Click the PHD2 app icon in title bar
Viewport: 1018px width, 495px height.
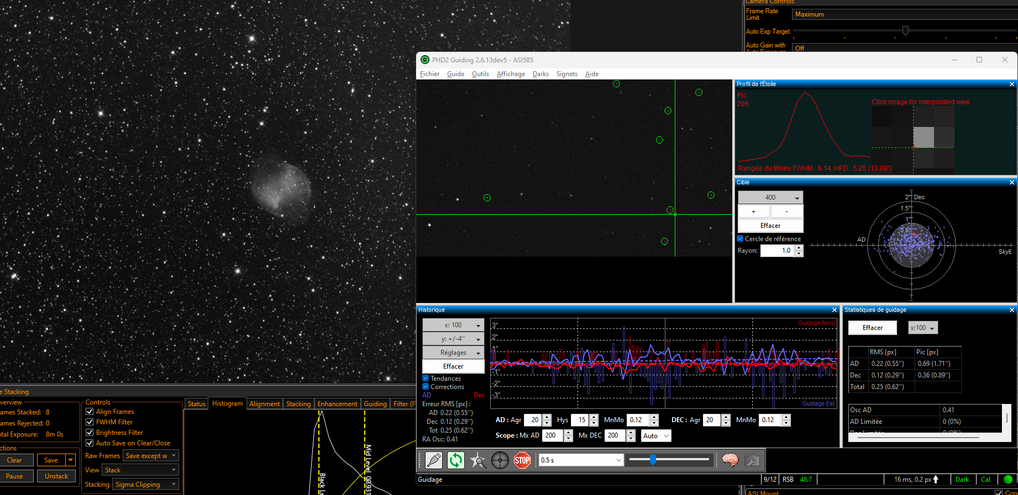(425, 60)
